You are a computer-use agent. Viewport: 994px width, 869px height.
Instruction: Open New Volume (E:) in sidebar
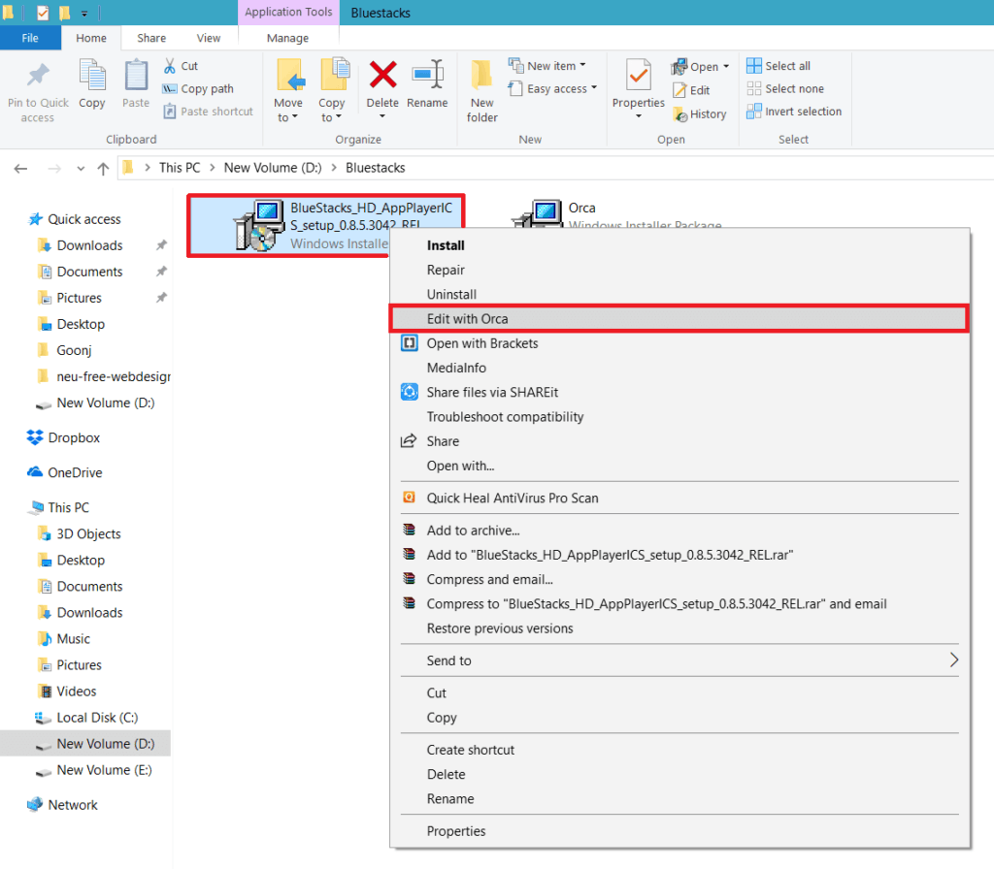coord(94,770)
